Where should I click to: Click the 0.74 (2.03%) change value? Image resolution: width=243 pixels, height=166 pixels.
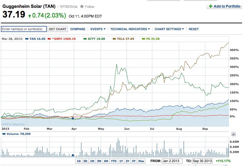[x=49, y=15]
